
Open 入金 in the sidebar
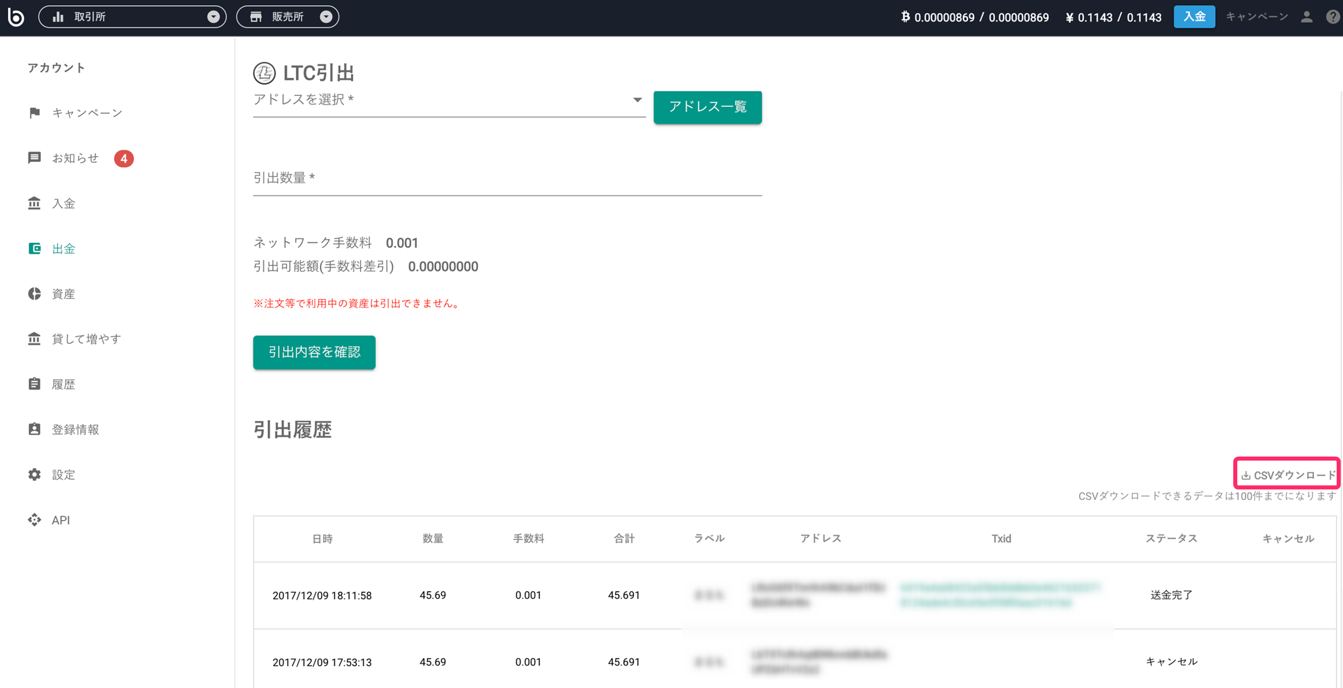point(64,203)
